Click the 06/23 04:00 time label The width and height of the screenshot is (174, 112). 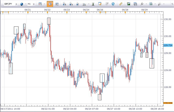point(70,109)
